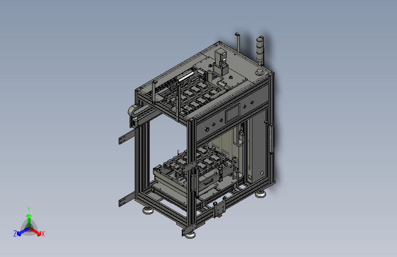Select the stack signal tower light on the machine top

(260, 56)
